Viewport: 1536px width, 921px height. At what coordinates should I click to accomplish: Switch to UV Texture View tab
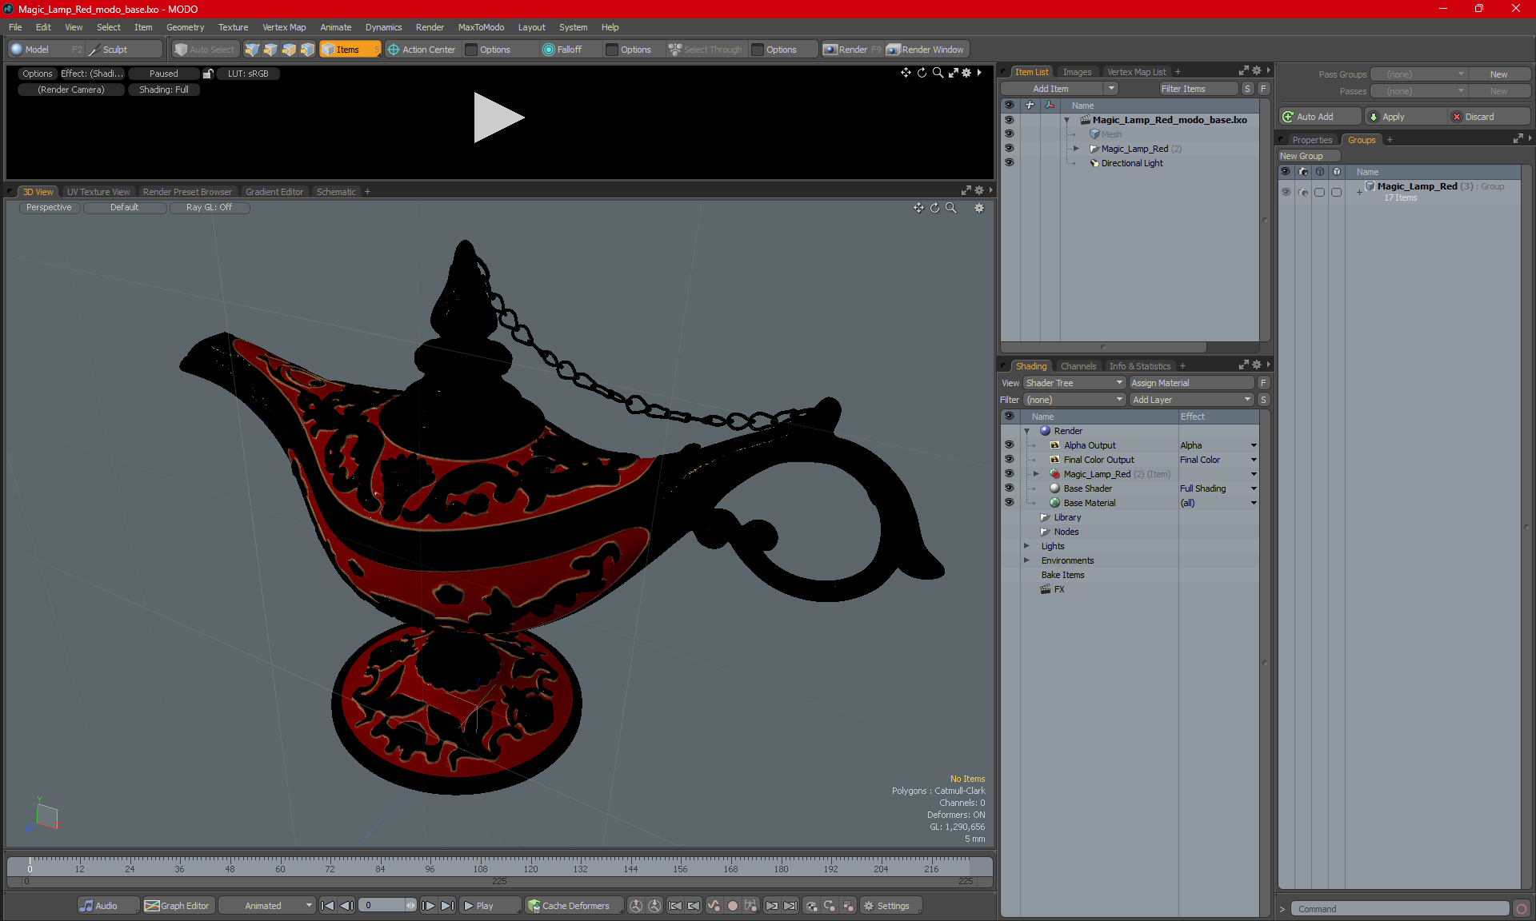pyautogui.click(x=98, y=192)
